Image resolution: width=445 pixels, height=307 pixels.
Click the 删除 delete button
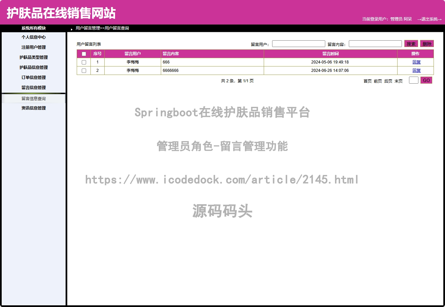point(427,44)
